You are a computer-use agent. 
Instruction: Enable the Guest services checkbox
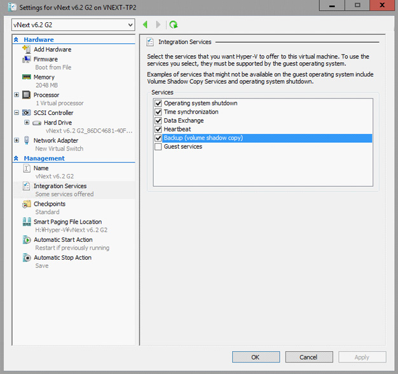pos(158,147)
